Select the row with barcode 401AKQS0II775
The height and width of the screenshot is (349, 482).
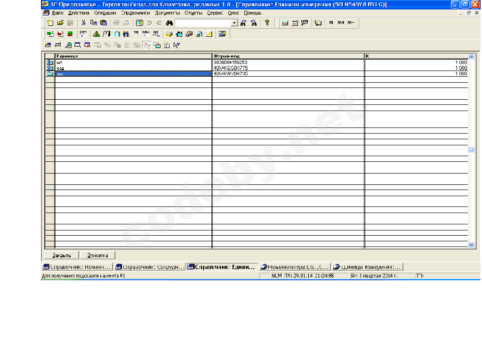(231, 68)
